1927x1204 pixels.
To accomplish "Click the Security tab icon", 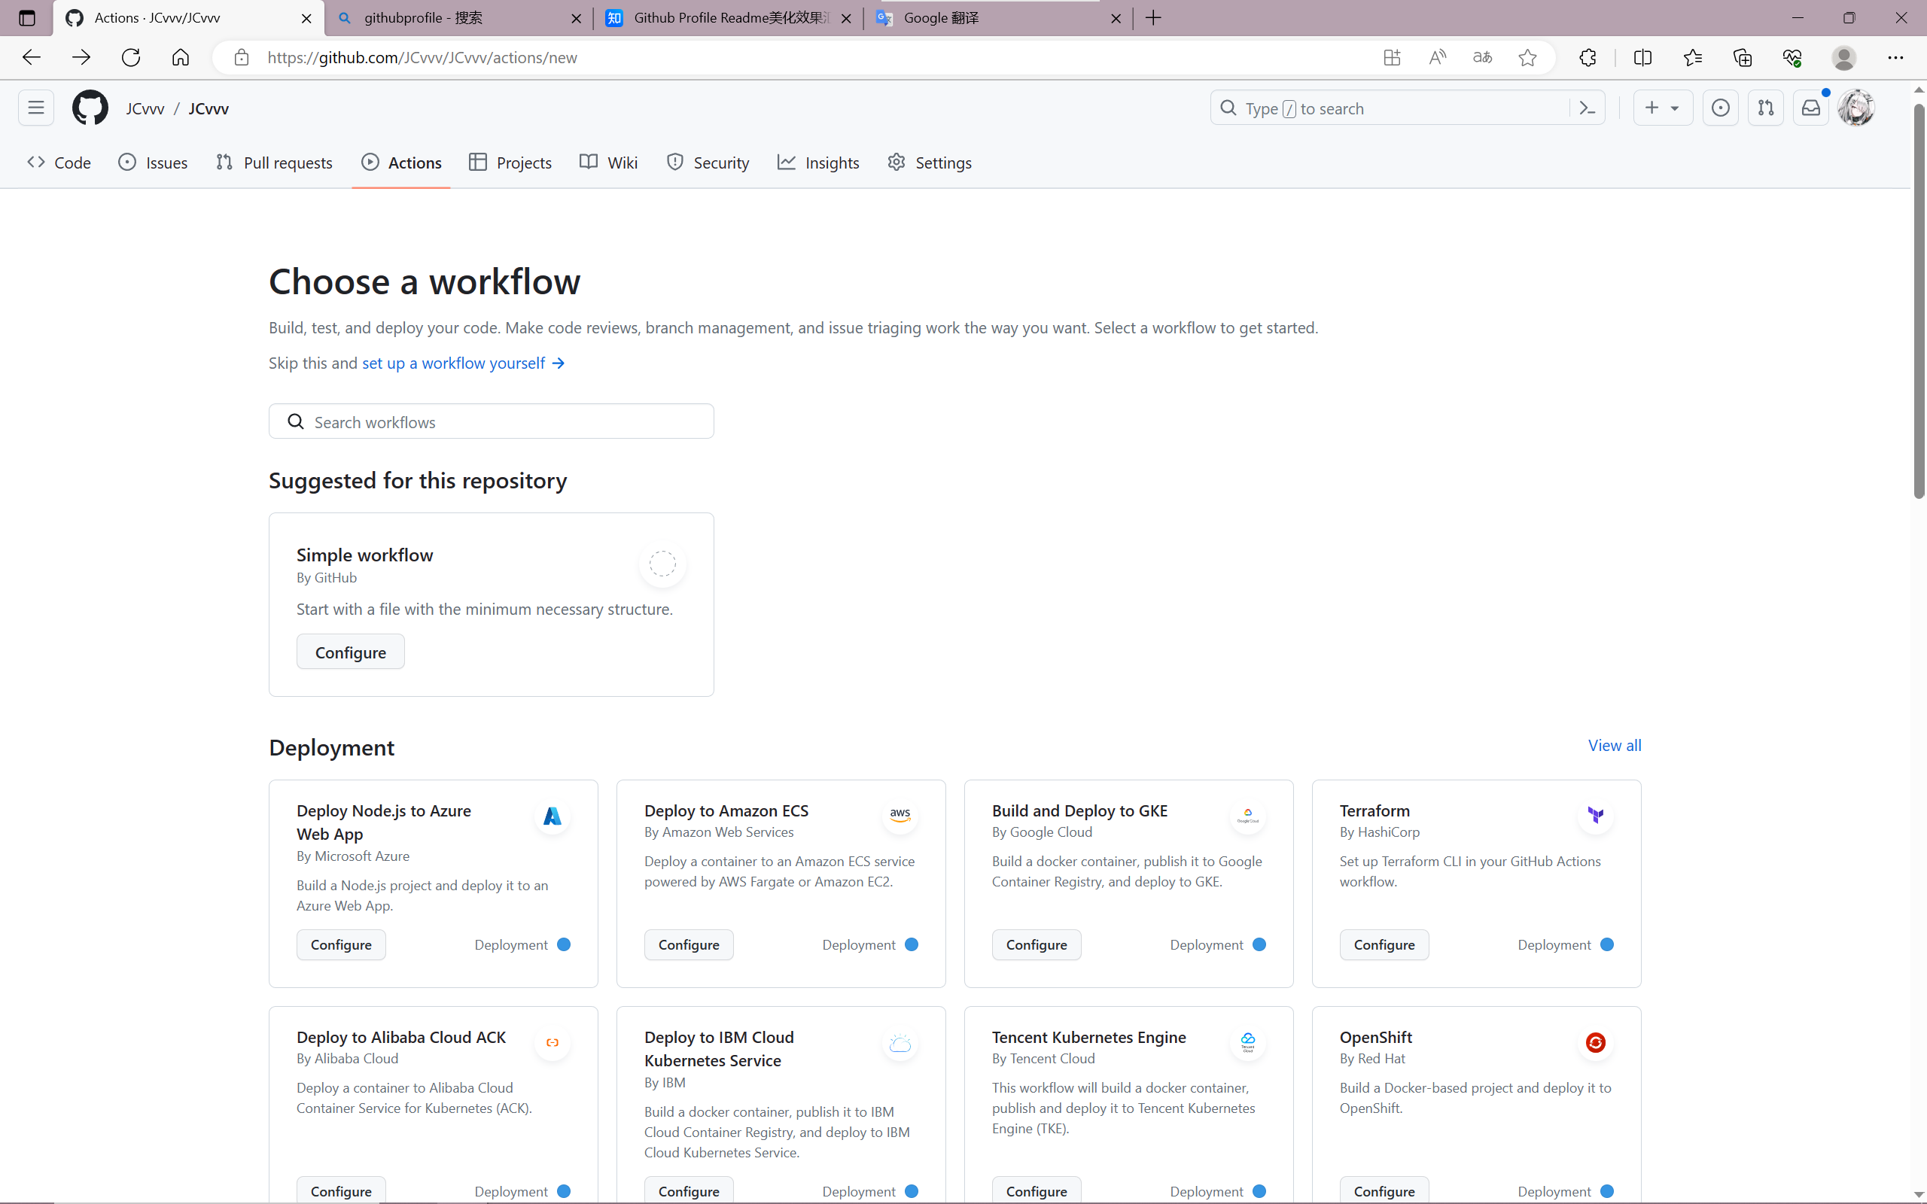I will pos(676,163).
